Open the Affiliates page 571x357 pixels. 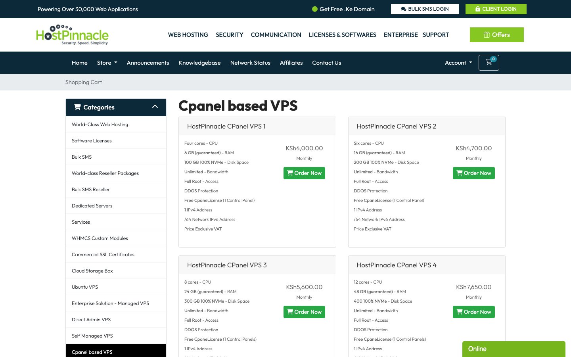click(291, 63)
